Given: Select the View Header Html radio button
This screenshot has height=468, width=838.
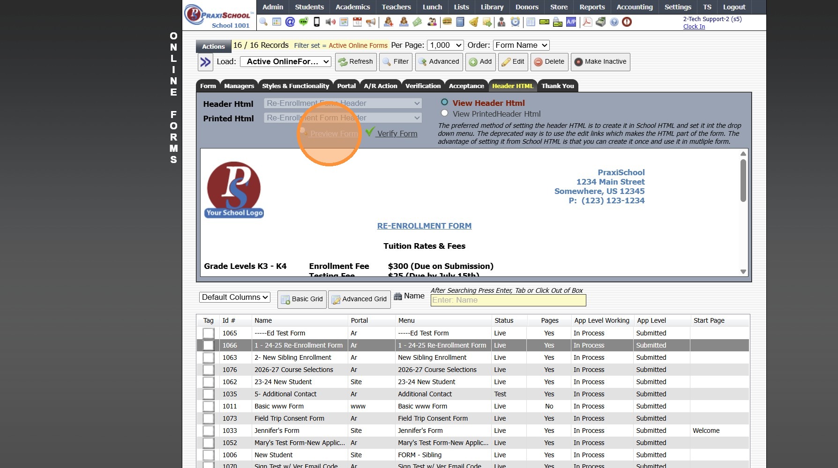Looking at the screenshot, I should pyautogui.click(x=444, y=102).
